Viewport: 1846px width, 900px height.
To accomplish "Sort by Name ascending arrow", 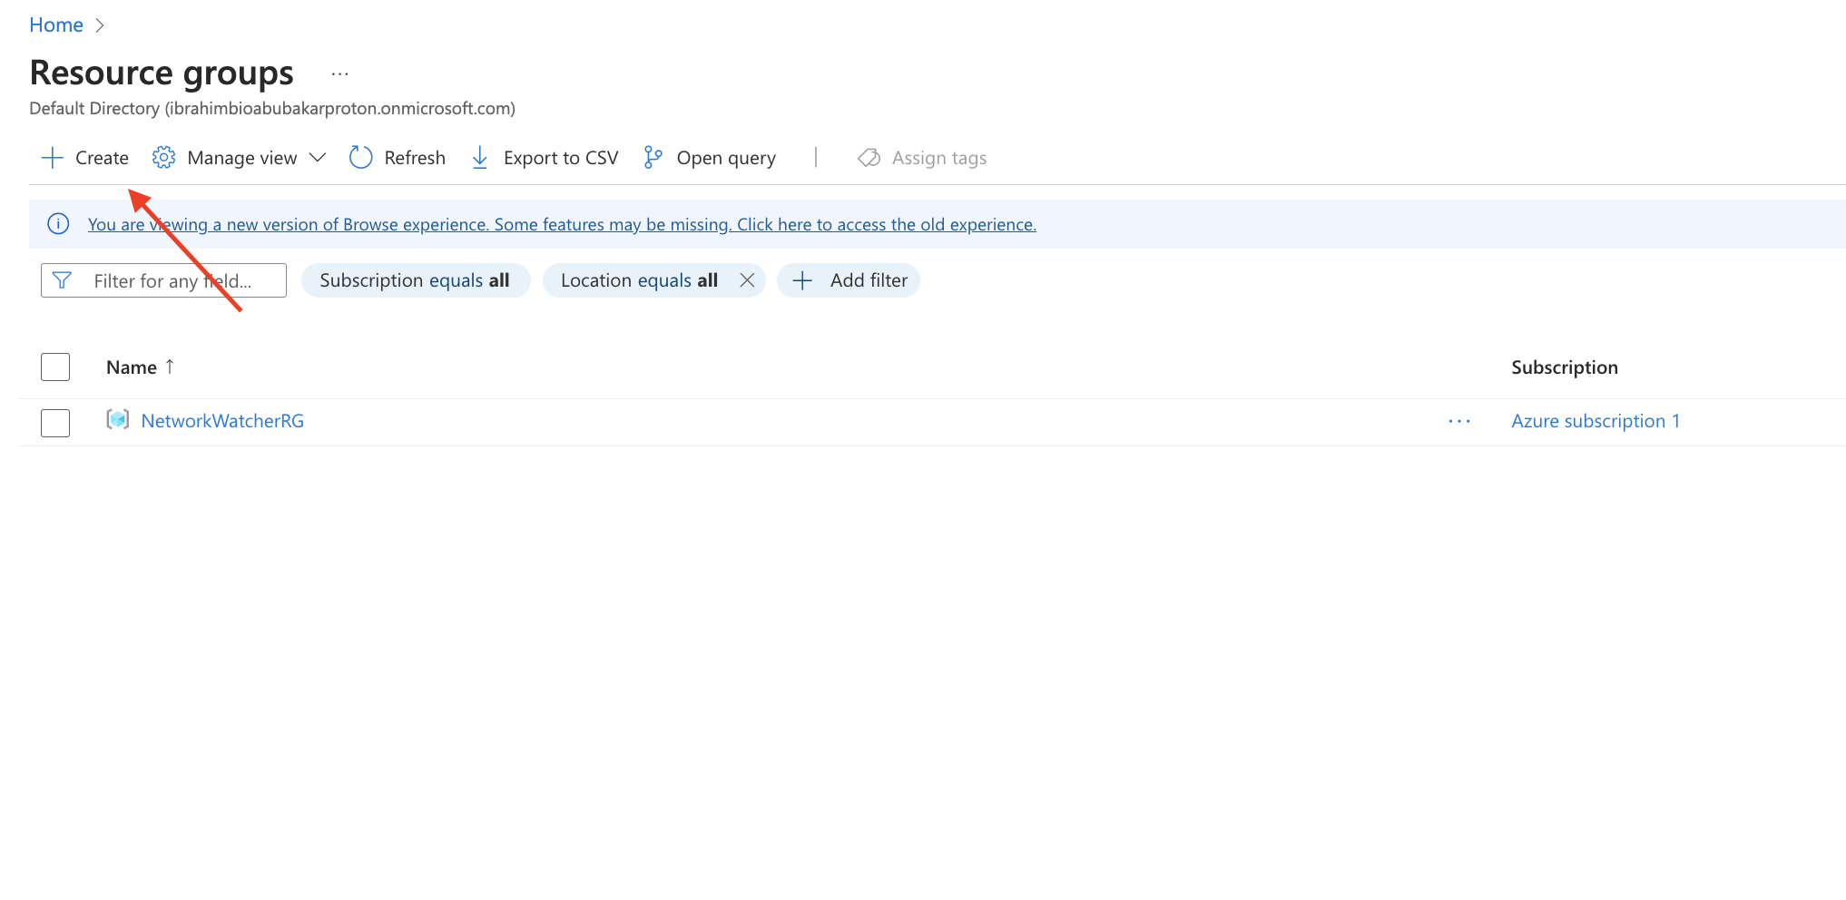I will click(x=170, y=367).
